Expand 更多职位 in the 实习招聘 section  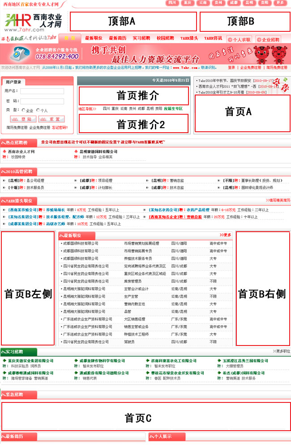(x=281, y=351)
